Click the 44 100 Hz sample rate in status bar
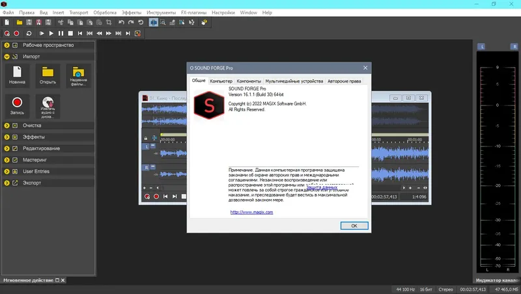This screenshot has width=521, height=294. (405, 289)
